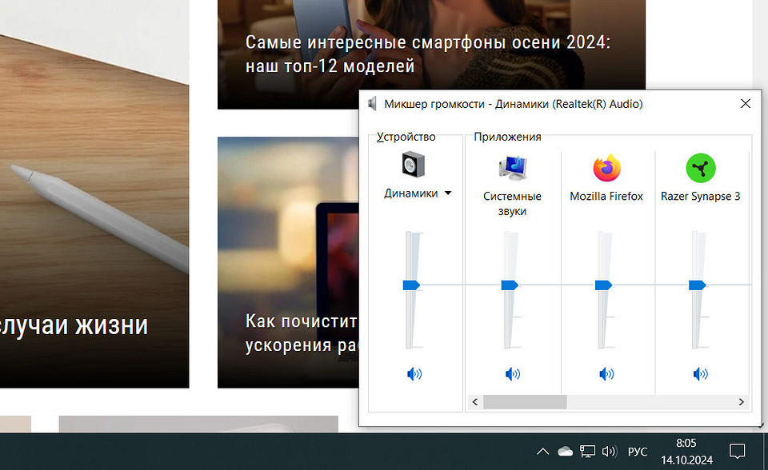The width and height of the screenshot is (768, 470).
Task: Open the notification area icon on taskbar right
Action: point(738,450)
